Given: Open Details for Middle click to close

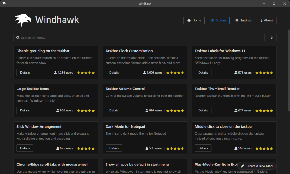Looking at the screenshot, I should pyautogui.click(x=203, y=148).
